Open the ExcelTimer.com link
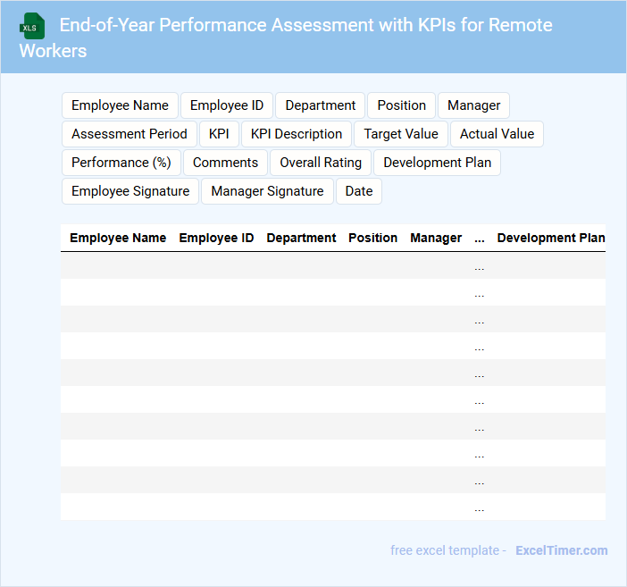The image size is (627, 587). [561, 550]
